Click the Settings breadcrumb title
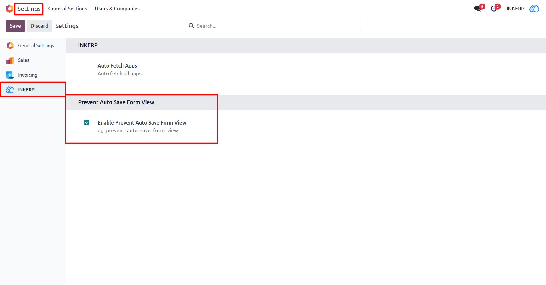This screenshot has width=546, height=285. click(67, 26)
